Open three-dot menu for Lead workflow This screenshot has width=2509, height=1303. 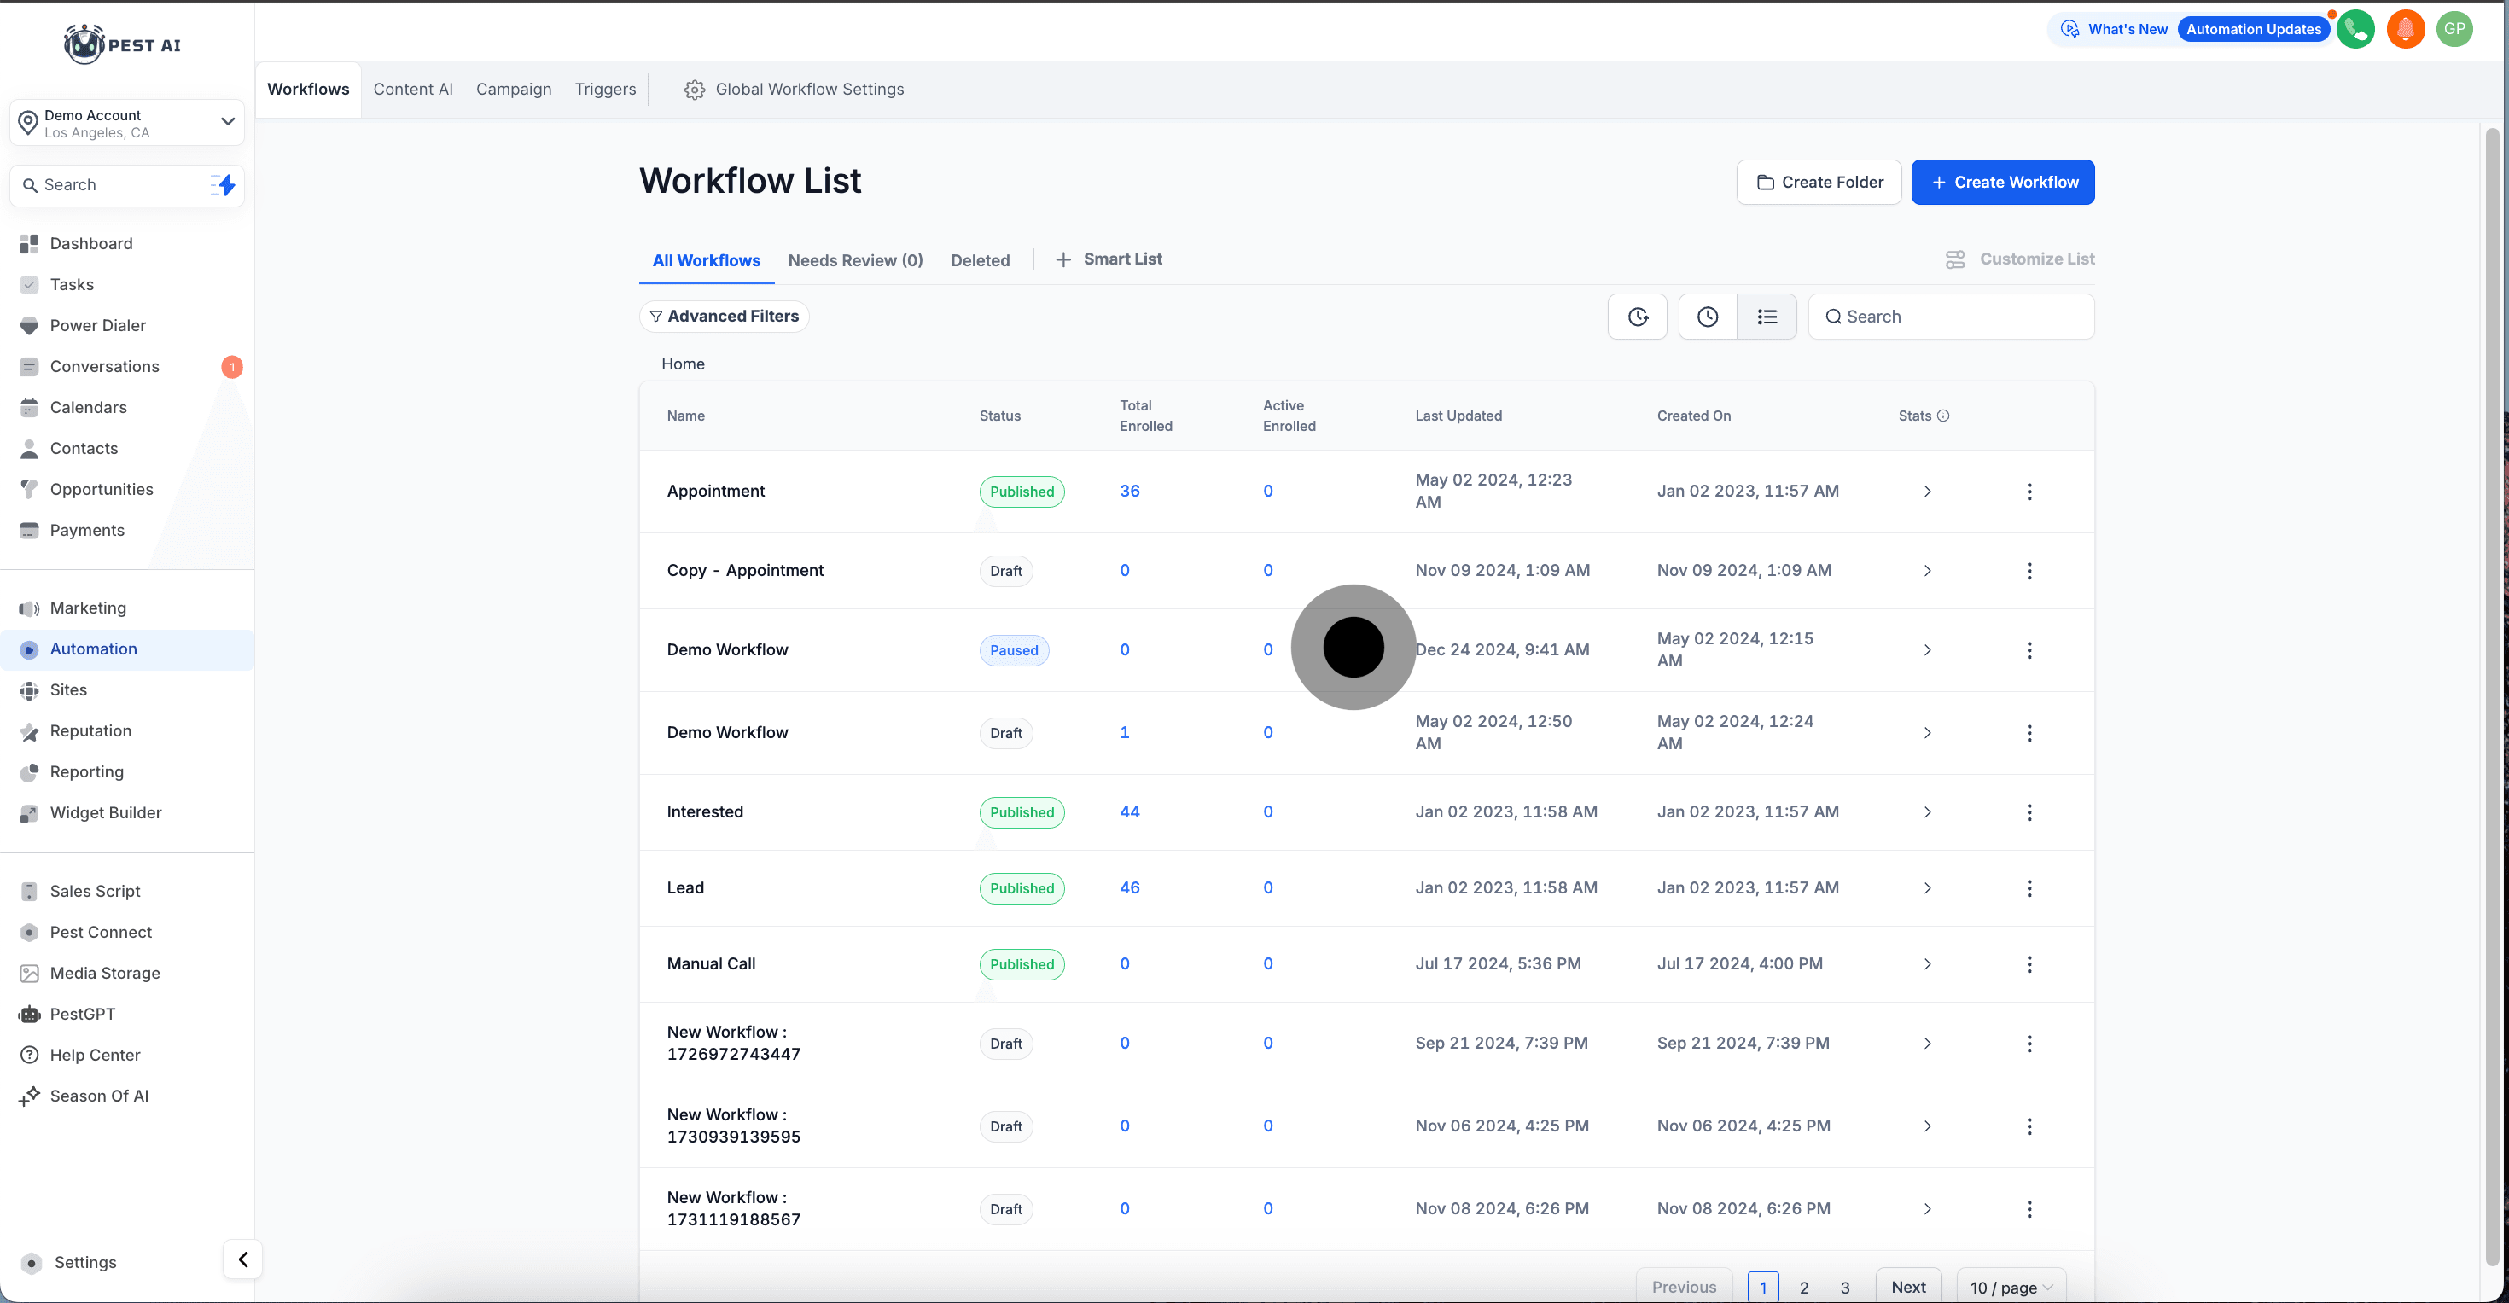(2029, 888)
